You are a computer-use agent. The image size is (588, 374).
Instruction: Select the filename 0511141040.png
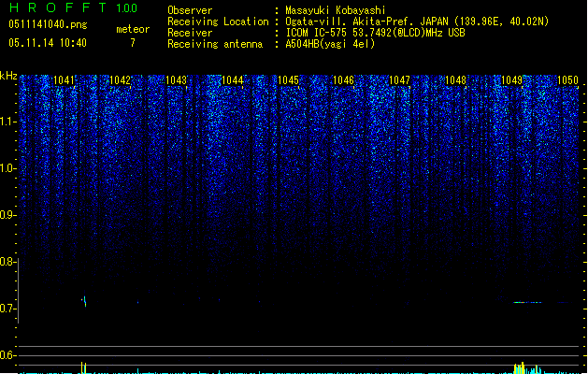click(48, 24)
